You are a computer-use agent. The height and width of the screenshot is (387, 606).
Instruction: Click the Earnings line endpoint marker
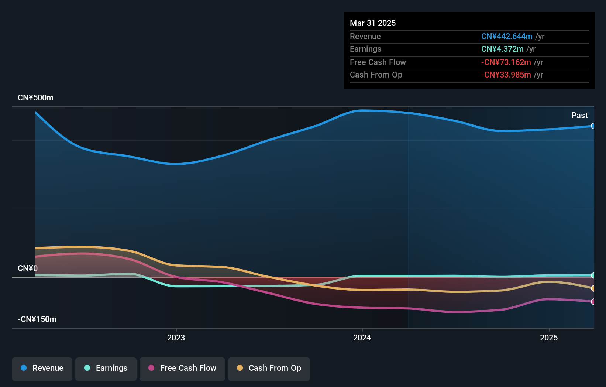pos(593,275)
